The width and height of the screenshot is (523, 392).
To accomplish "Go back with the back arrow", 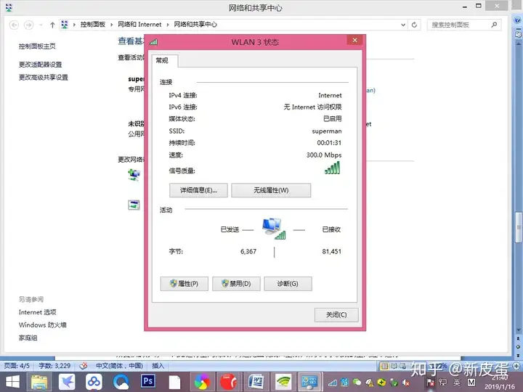I will [14, 25].
